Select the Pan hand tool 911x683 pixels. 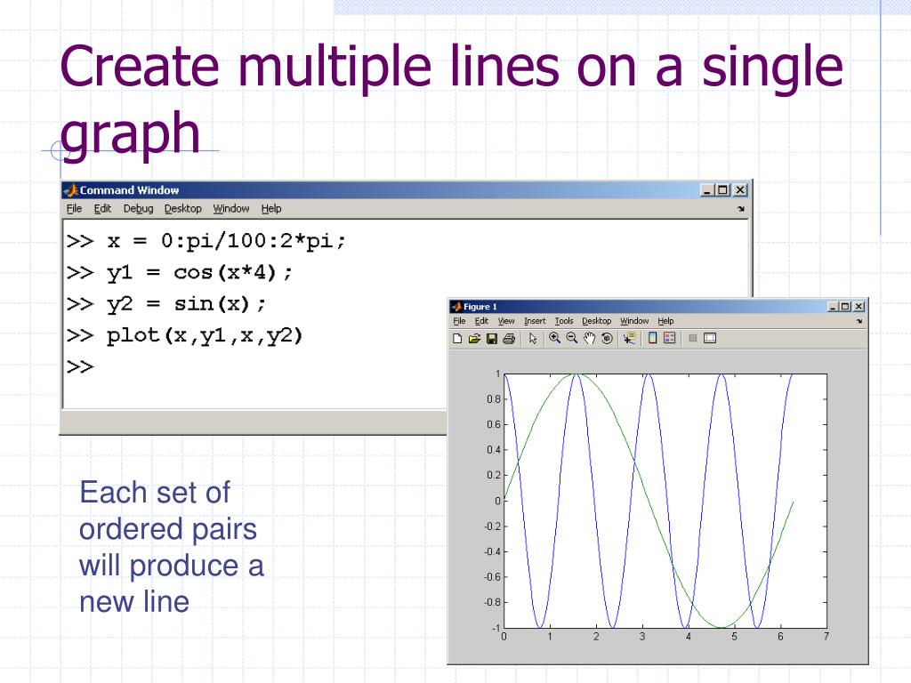(x=589, y=338)
